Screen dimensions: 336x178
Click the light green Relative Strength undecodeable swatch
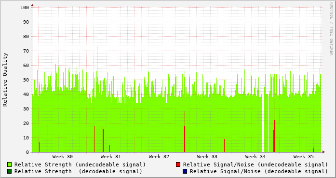pos(9,164)
